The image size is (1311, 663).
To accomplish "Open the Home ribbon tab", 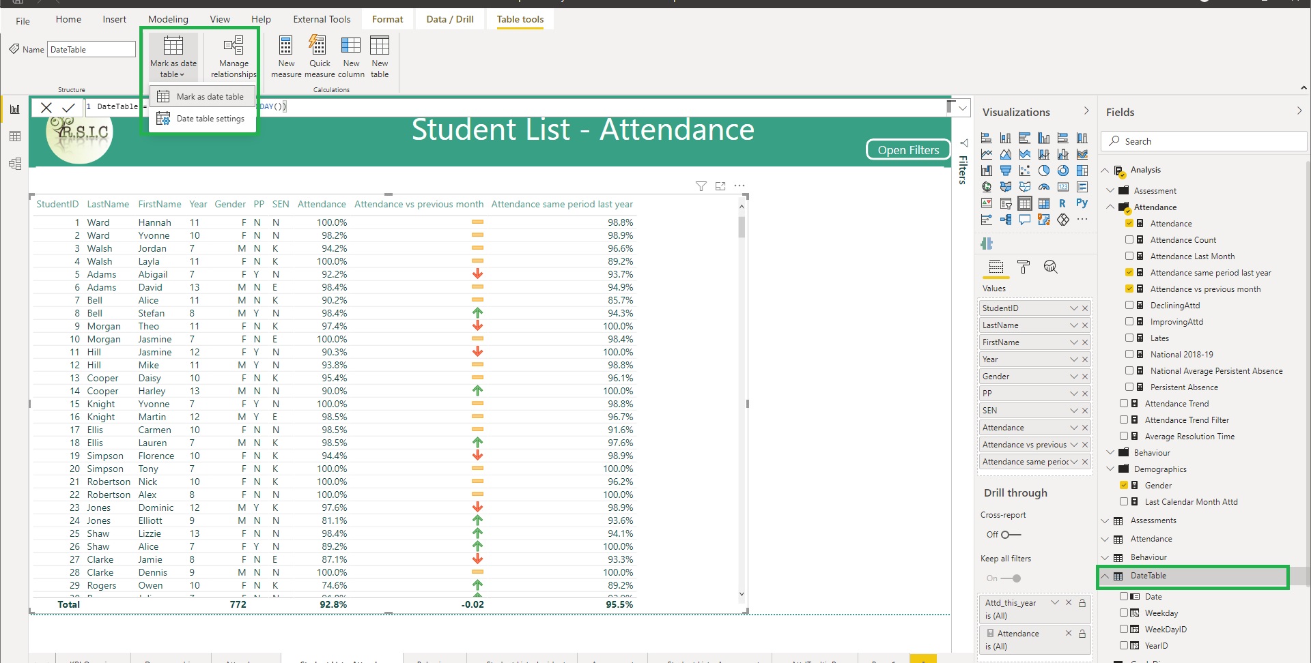I will [x=68, y=19].
